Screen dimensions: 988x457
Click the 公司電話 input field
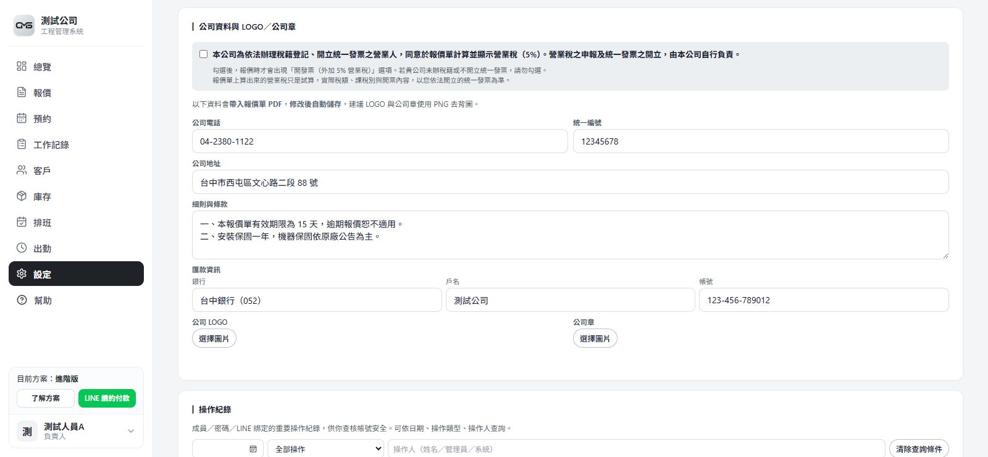point(380,141)
